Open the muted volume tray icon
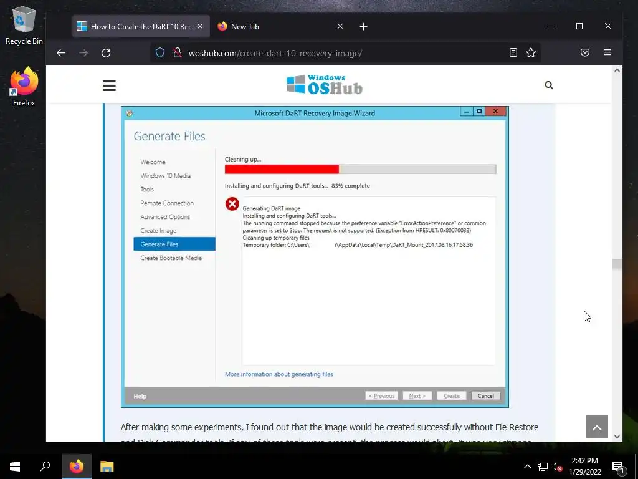This screenshot has height=479, width=638. 557,467
